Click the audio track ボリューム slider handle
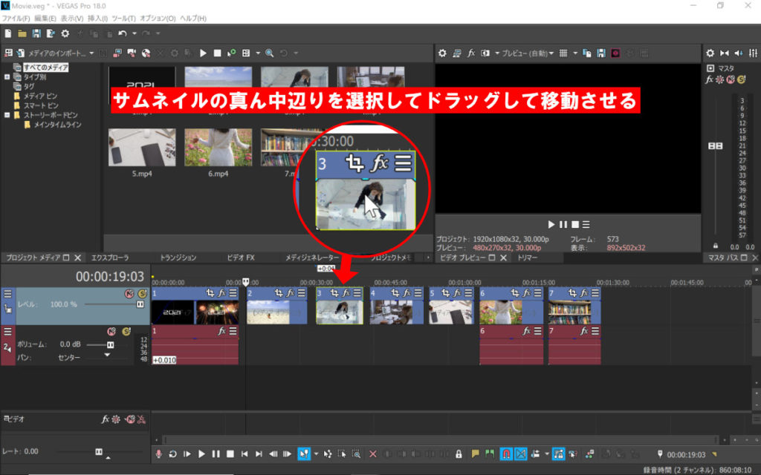The image size is (761, 475). (x=111, y=345)
